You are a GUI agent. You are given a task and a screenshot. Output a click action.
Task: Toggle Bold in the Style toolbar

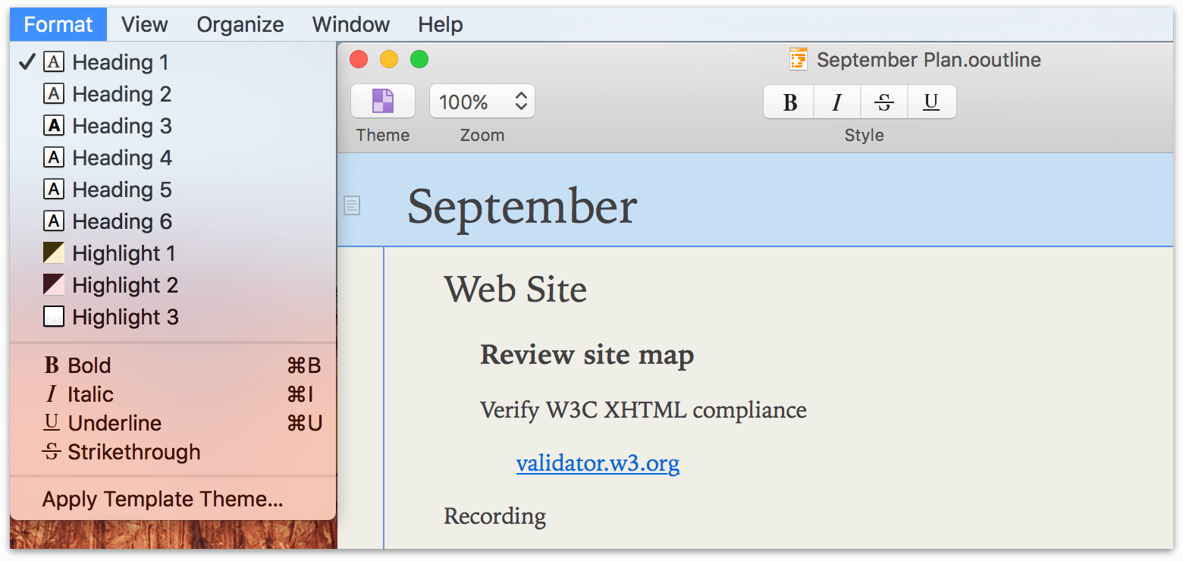[x=789, y=102]
